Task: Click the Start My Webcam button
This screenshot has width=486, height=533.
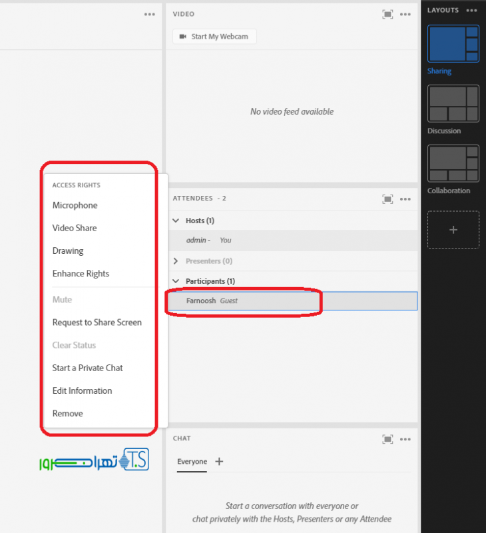Action: (x=214, y=37)
